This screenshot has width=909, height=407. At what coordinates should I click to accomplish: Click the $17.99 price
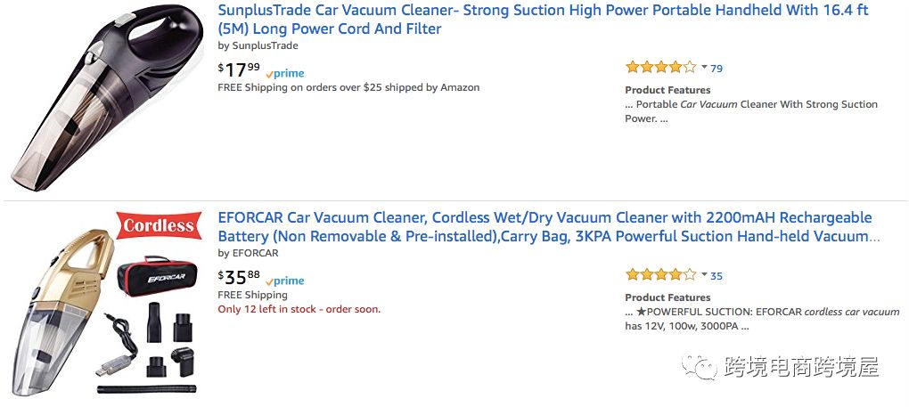pyautogui.click(x=240, y=69)
